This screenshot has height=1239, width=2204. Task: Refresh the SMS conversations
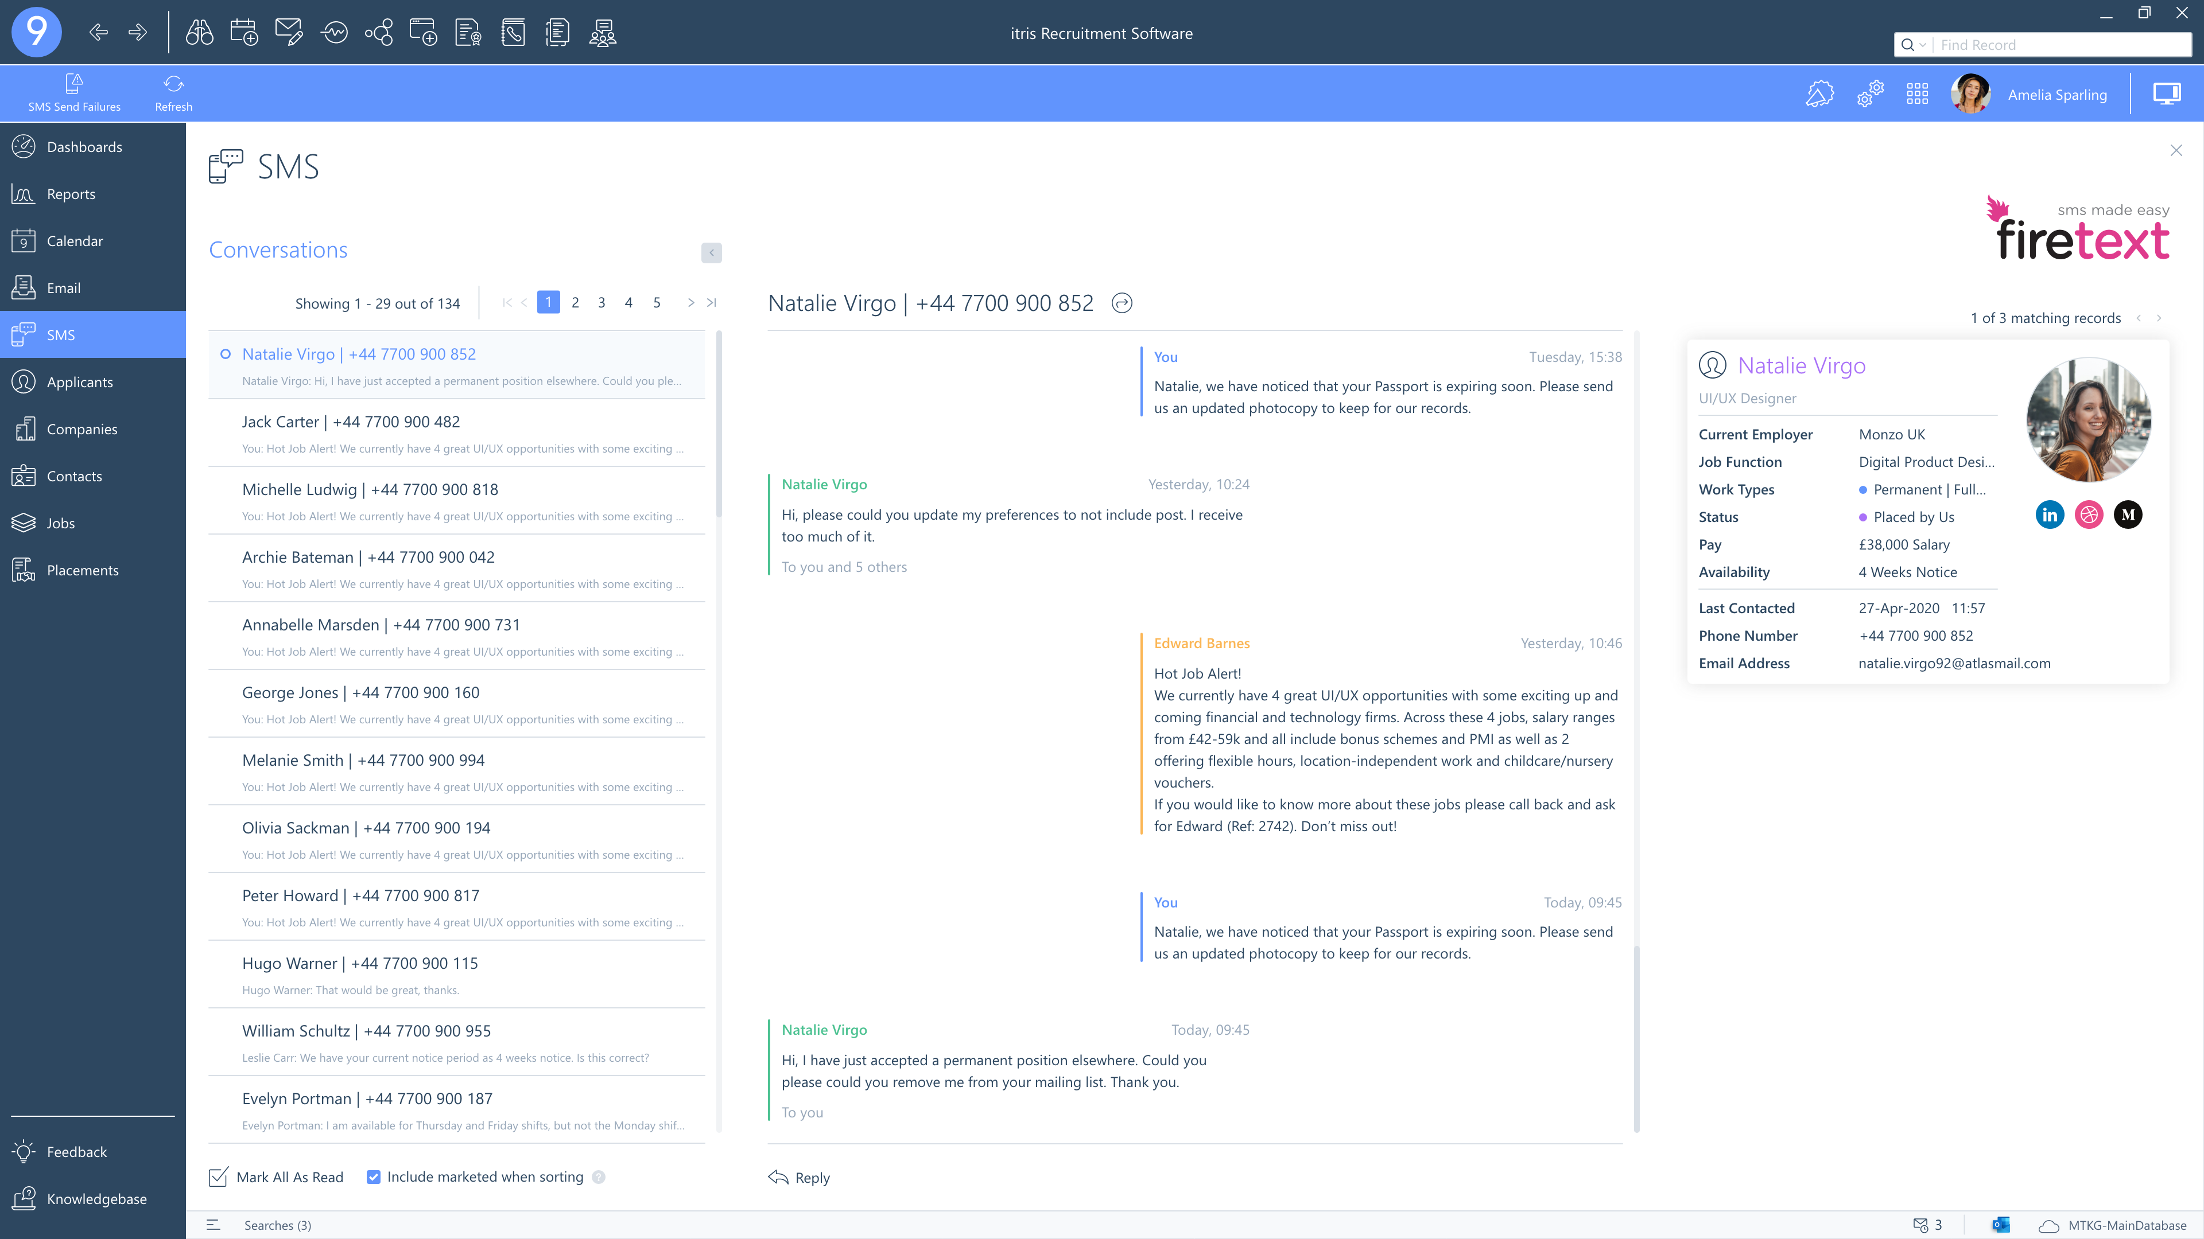point(174,93)
